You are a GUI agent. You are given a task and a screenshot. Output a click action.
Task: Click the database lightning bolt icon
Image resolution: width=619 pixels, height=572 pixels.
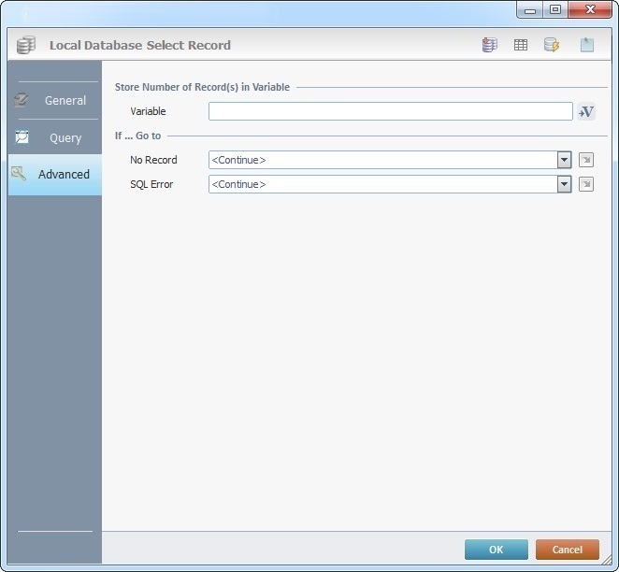552,45
